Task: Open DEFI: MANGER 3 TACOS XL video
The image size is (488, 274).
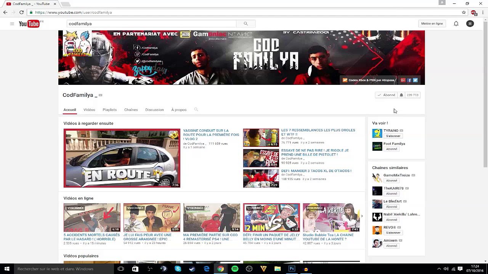Action: click(316, 171)
